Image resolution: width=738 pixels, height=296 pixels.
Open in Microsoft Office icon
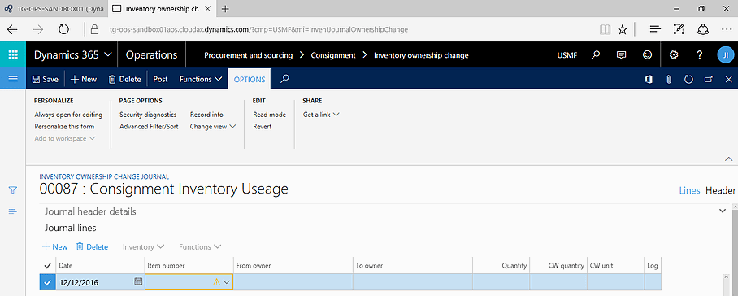pos(649,80)
